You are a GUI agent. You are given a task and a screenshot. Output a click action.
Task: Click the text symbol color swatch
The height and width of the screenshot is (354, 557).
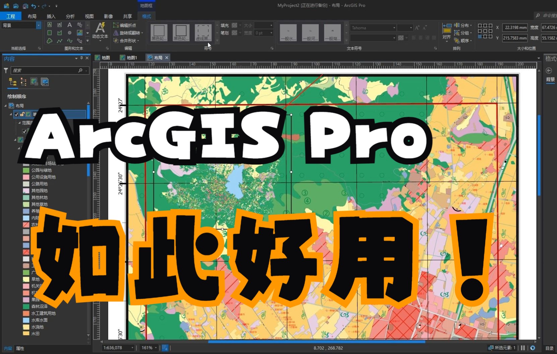pos(400,38)
